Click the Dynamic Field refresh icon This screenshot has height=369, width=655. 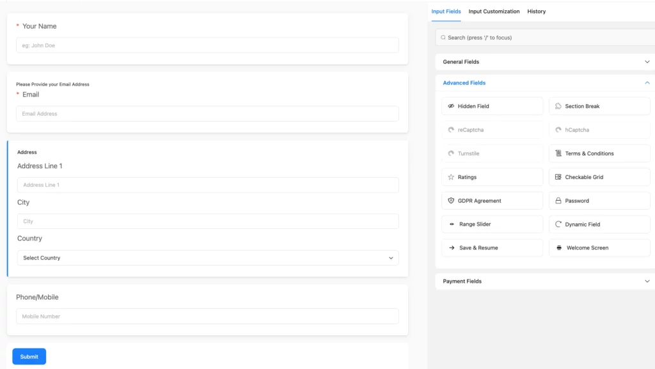pyautogui.click(x=558, y=224)
